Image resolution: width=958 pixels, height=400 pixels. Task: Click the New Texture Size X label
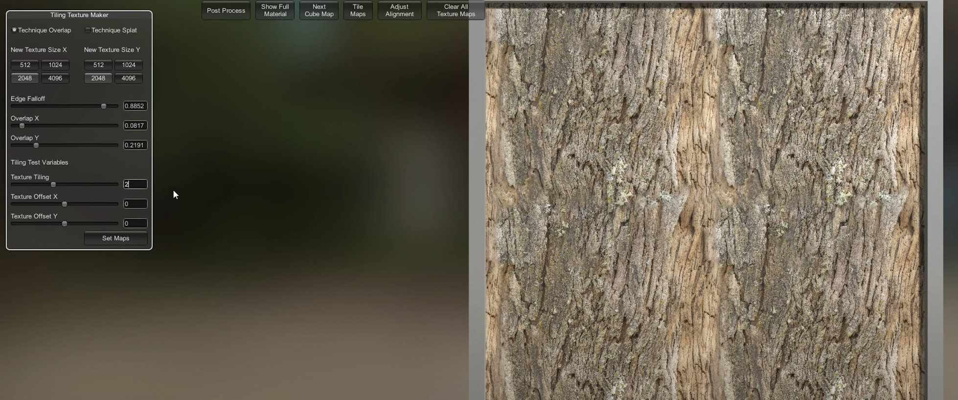click(x=39, y=50)
